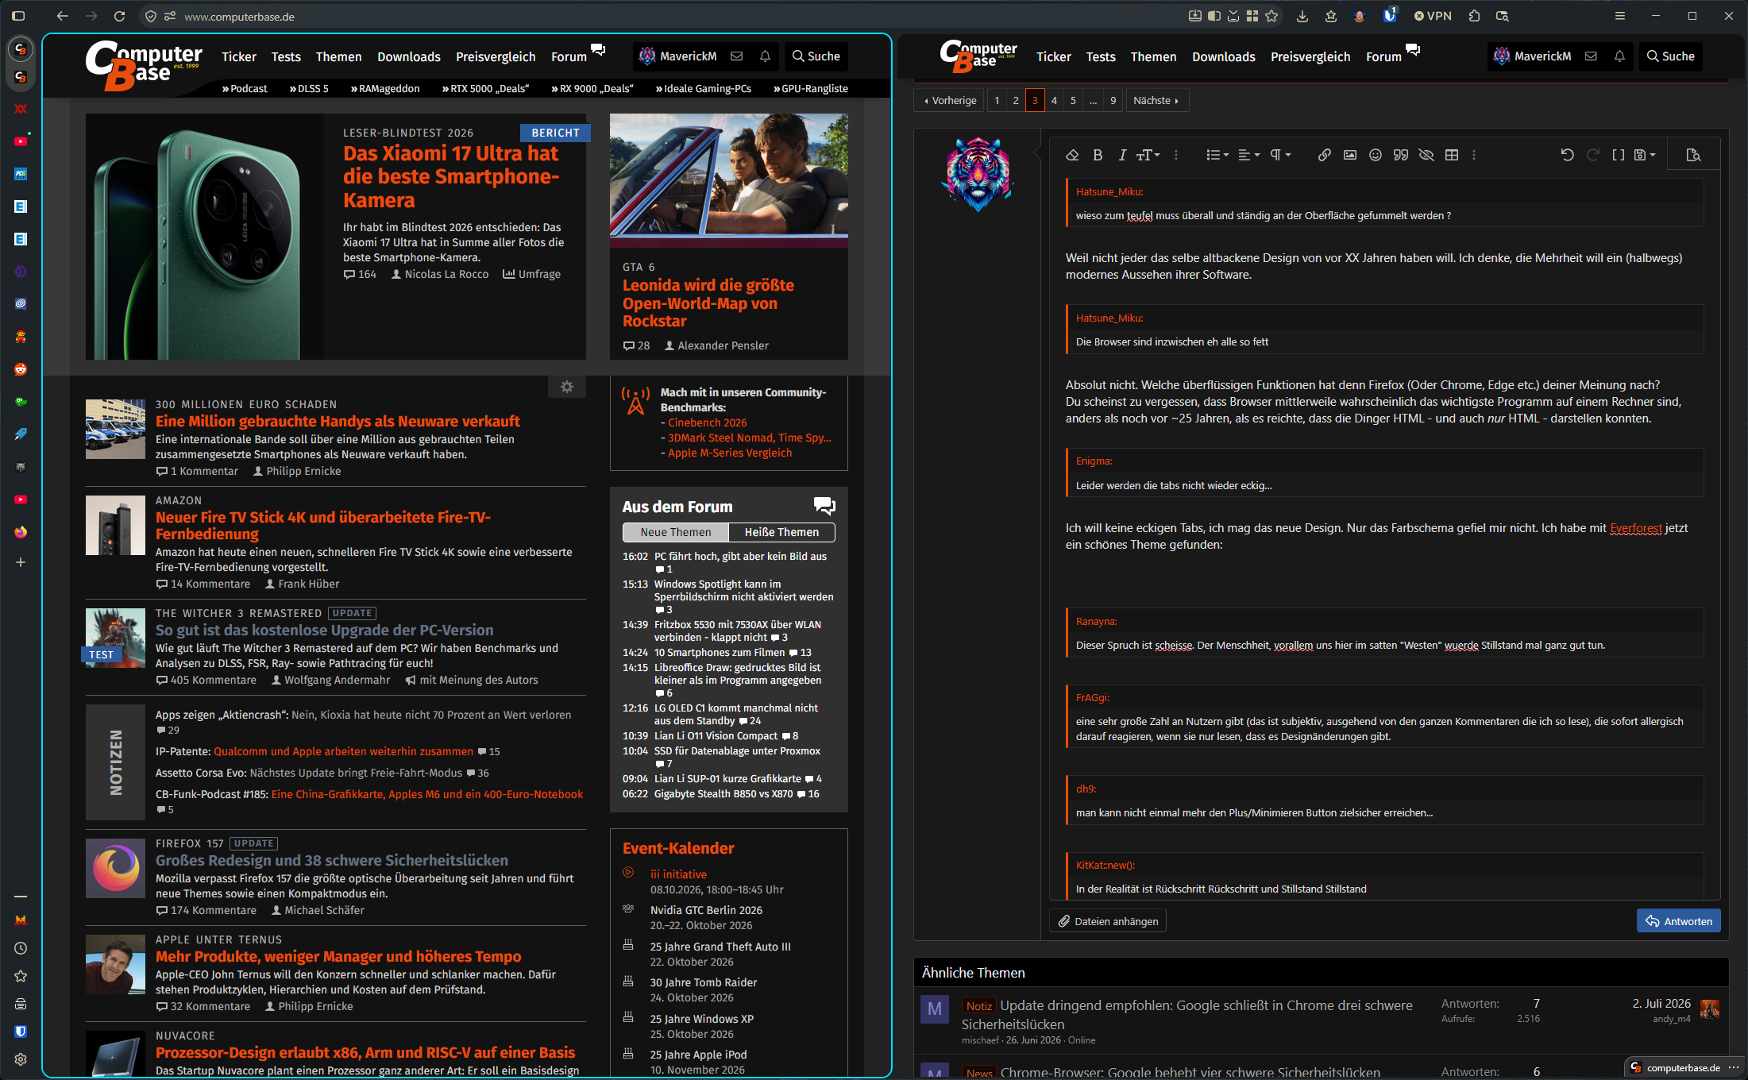
Task: Click the undo icon in reply editor
Action: [x=1567, y=155]
